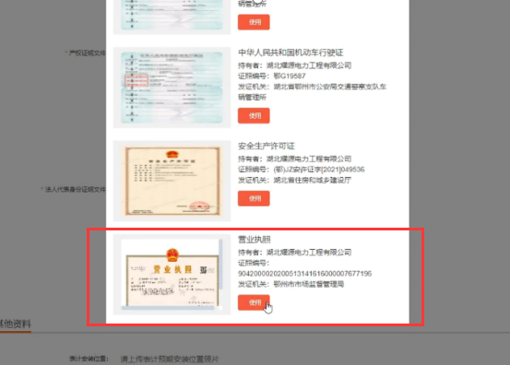Click the 法人代表身份证明文件 field label

(75, 190)
